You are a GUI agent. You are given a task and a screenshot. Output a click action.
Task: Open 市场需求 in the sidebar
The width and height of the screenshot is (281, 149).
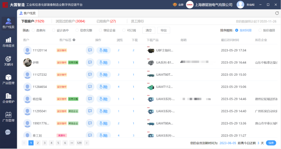click(8, 42)
